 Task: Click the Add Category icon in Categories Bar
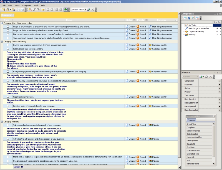point(185,18)
